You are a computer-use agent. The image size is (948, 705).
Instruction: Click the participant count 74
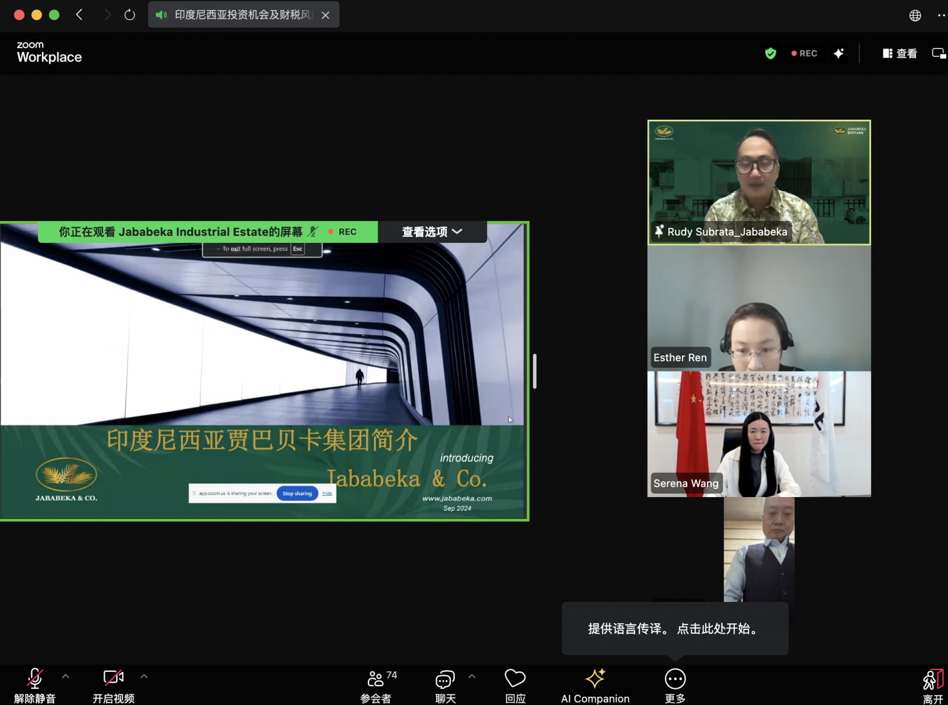tap(392, 675)
